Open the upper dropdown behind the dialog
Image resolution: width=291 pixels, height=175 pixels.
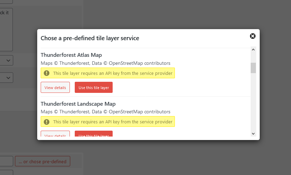7,60
